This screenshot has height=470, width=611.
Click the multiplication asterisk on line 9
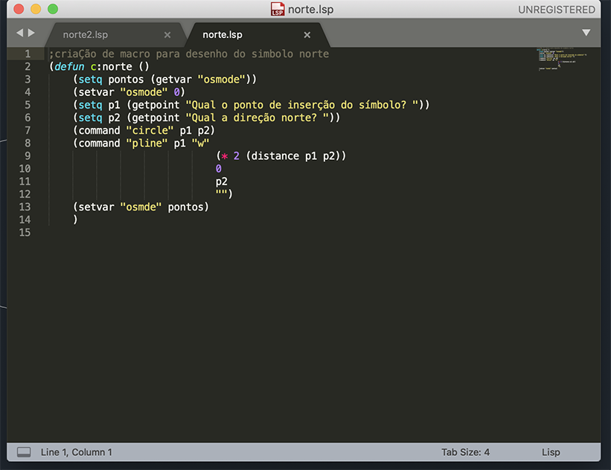point(225,156)
